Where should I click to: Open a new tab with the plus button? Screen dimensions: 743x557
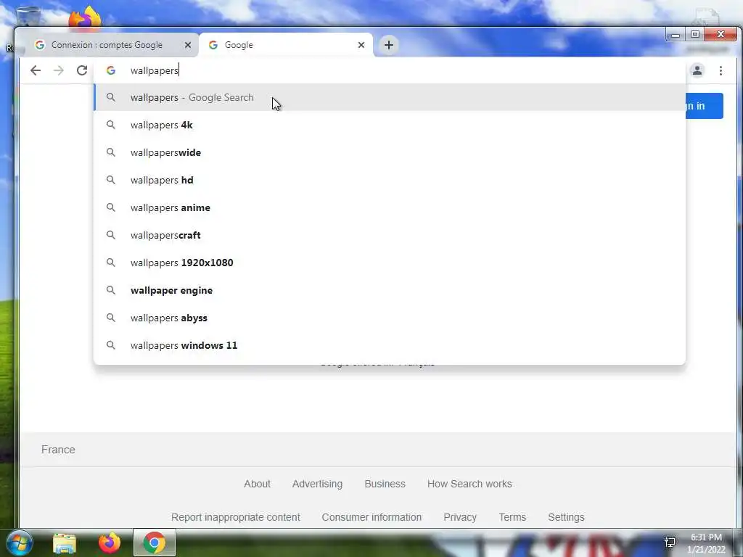[389, 45]
